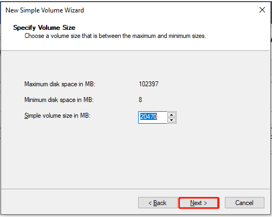The width and height of the screenshot is (272, 217).
Task: Click the 'Specify Volume Size' heading
Action: click(44, 28)
